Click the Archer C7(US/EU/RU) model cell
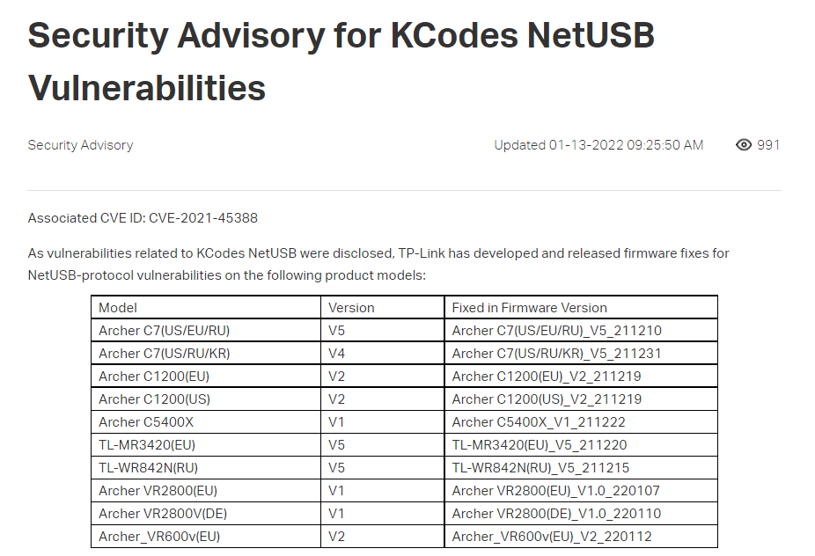Image resolution: width=815 pixels, height=556 pixels. 206,330
